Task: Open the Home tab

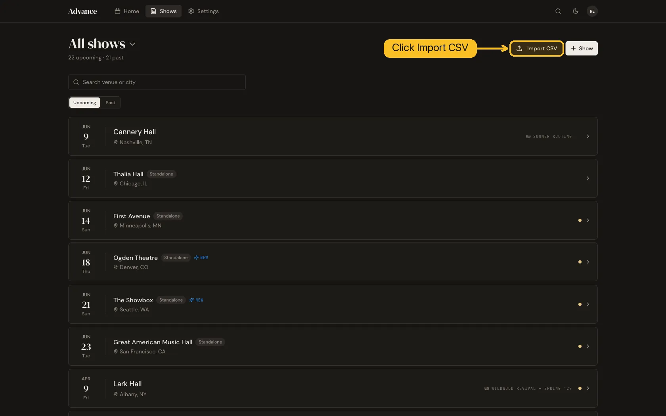Action: pos(127,11)
